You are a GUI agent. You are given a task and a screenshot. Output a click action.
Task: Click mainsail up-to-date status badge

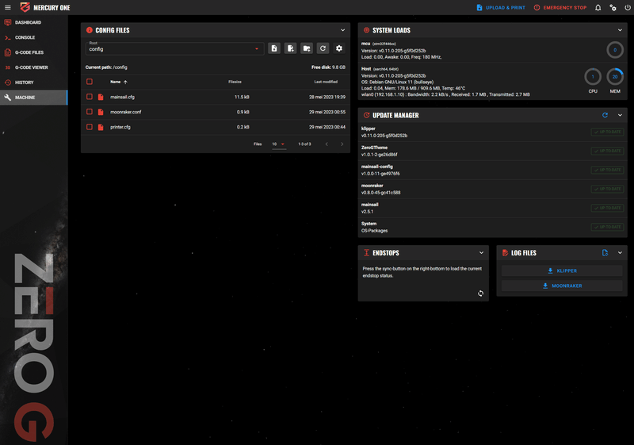tap(607, 208)
